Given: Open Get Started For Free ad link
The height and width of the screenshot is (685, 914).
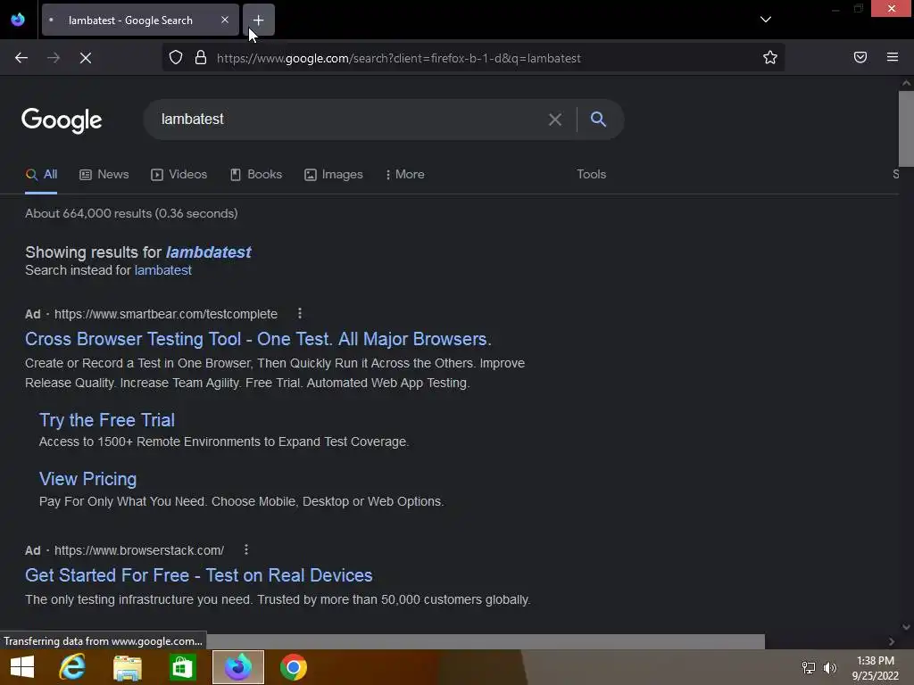Looking at the screenshot, I should [199, 575].
